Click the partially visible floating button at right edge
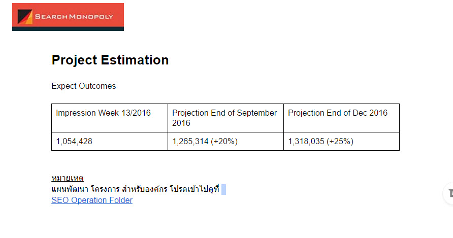This screenshot has width=453, height=238. click(x=449, y=193)
